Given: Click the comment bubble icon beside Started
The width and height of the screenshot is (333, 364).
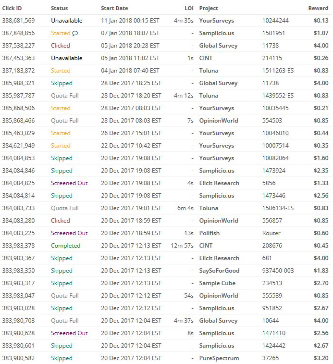Looking at the screenshot, I should [75, 33].
